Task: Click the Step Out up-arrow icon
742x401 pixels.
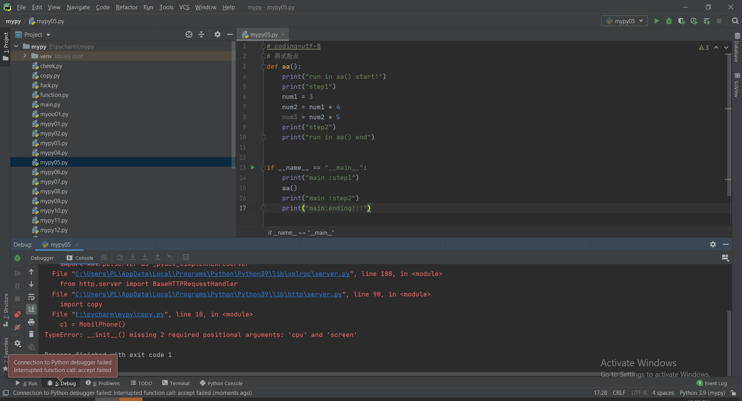Action: click(158, 257)
